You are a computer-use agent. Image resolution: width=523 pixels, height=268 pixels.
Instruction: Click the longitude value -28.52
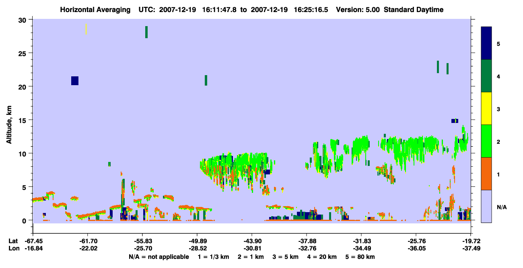197,249
